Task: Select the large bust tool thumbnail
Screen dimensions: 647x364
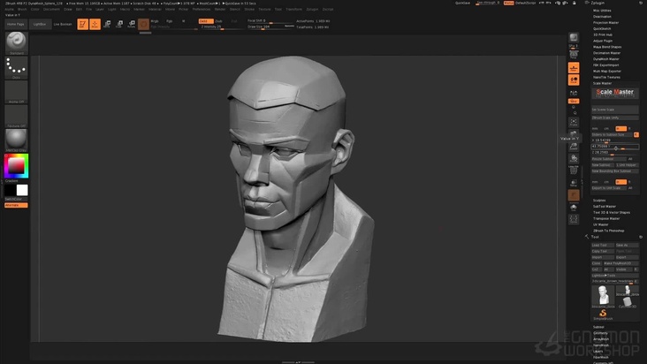Action: pyautogui.click(x=603, y=296)
